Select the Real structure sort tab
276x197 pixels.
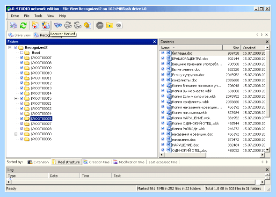click(67, 162)
